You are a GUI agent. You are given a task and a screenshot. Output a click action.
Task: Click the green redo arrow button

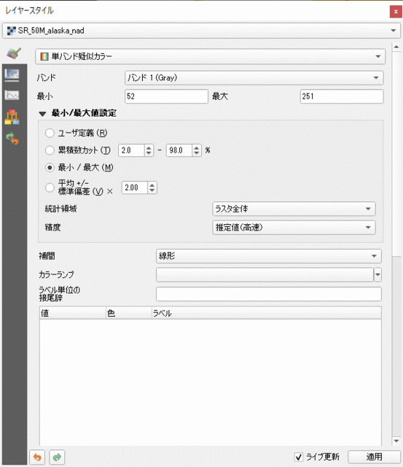(57, 457)
